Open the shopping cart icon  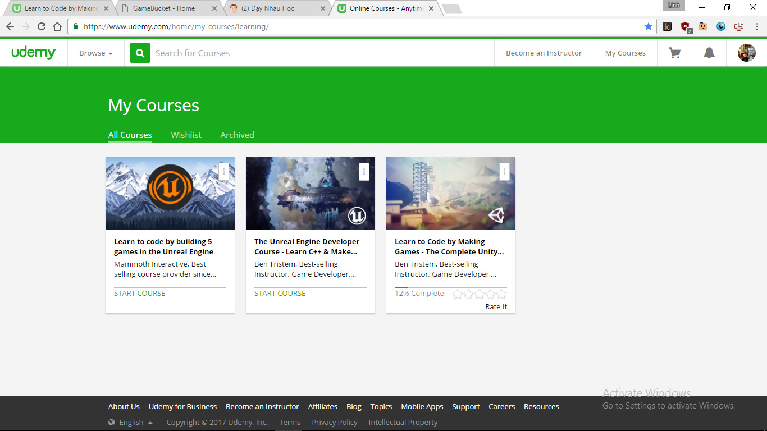675,53
